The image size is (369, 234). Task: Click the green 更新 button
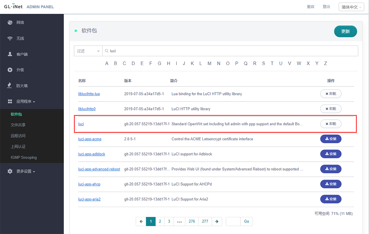345,31
